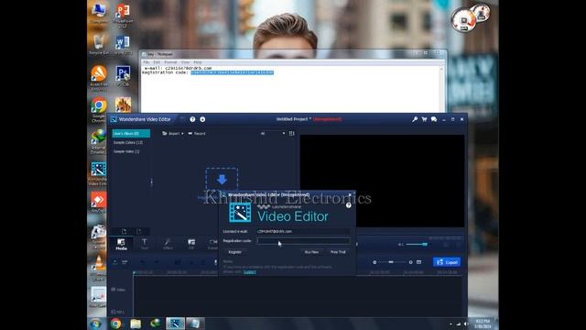Switch to the Effect tab
This screenshot has height=330, width=586.
pyautogui.click(x=168, y=245)
